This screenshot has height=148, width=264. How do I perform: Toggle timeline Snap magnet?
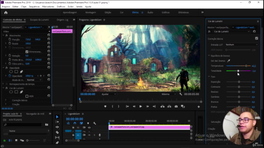[75, 123]
